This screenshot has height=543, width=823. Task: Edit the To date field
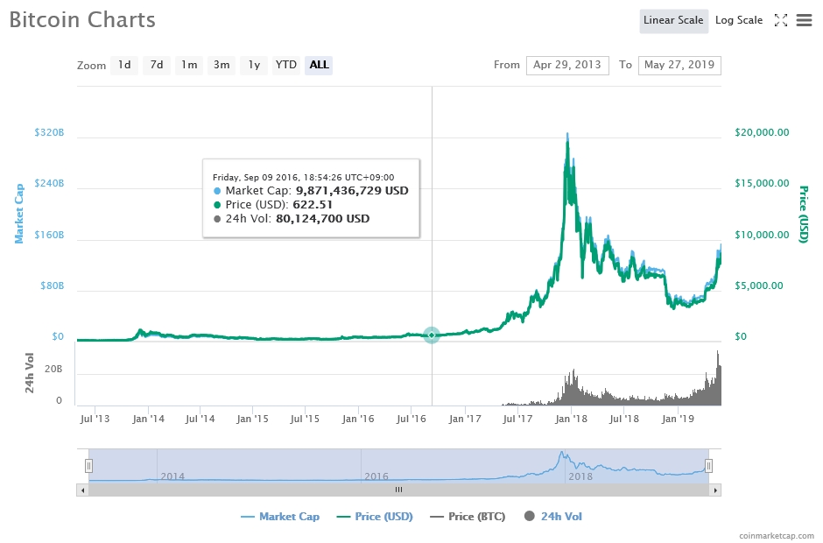tap(679, 65)
